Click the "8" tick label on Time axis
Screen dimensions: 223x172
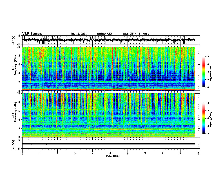coord(163,153)
